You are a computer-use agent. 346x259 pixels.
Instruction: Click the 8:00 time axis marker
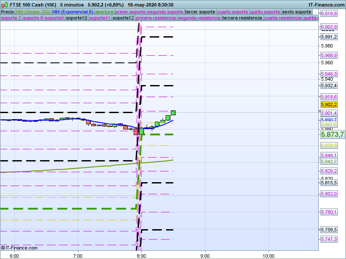[141, 255]
